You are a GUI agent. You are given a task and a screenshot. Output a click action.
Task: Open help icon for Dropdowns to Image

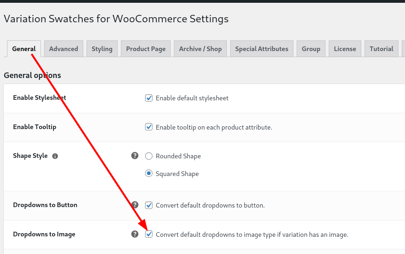pyautogui.click(x=135, y=234)
